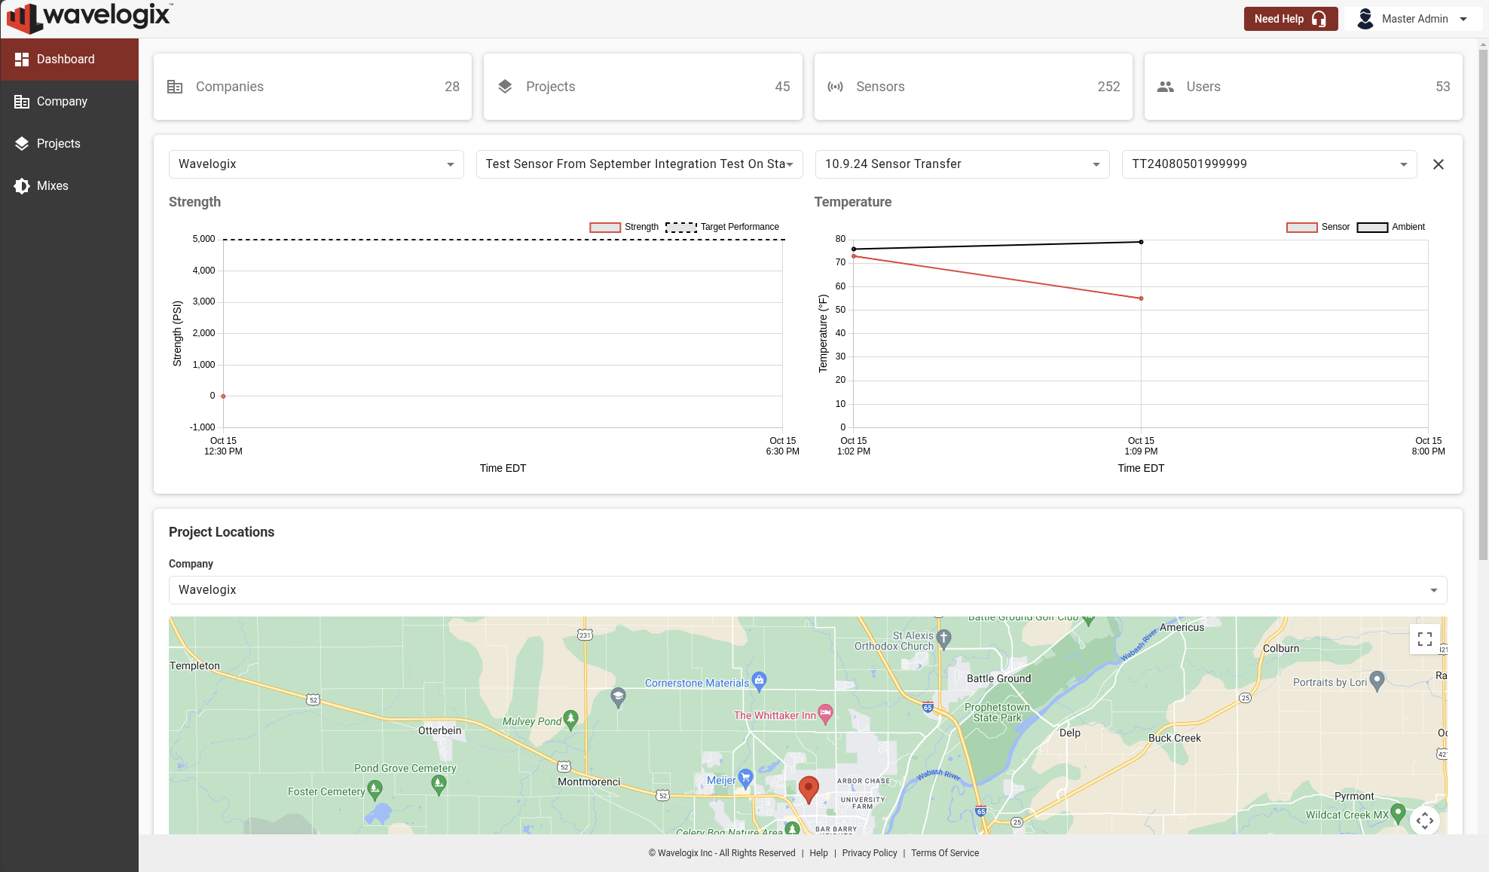Select the Dashboard icon in the sidebar
Image resolution: width=1489 pixels, height=872 pixels.
click(x=23, y=59)
